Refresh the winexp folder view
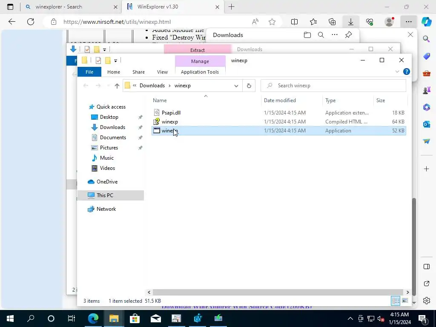The image size is (436, 327). click(x=249, y=86)
